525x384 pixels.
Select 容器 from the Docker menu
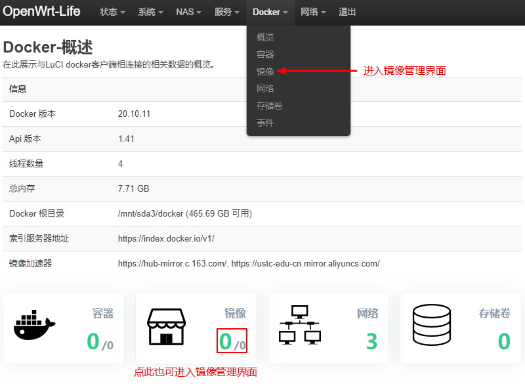click(265, 54)
